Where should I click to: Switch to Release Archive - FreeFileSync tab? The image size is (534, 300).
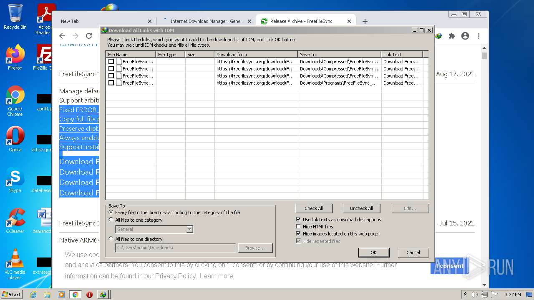click(305, 21)
